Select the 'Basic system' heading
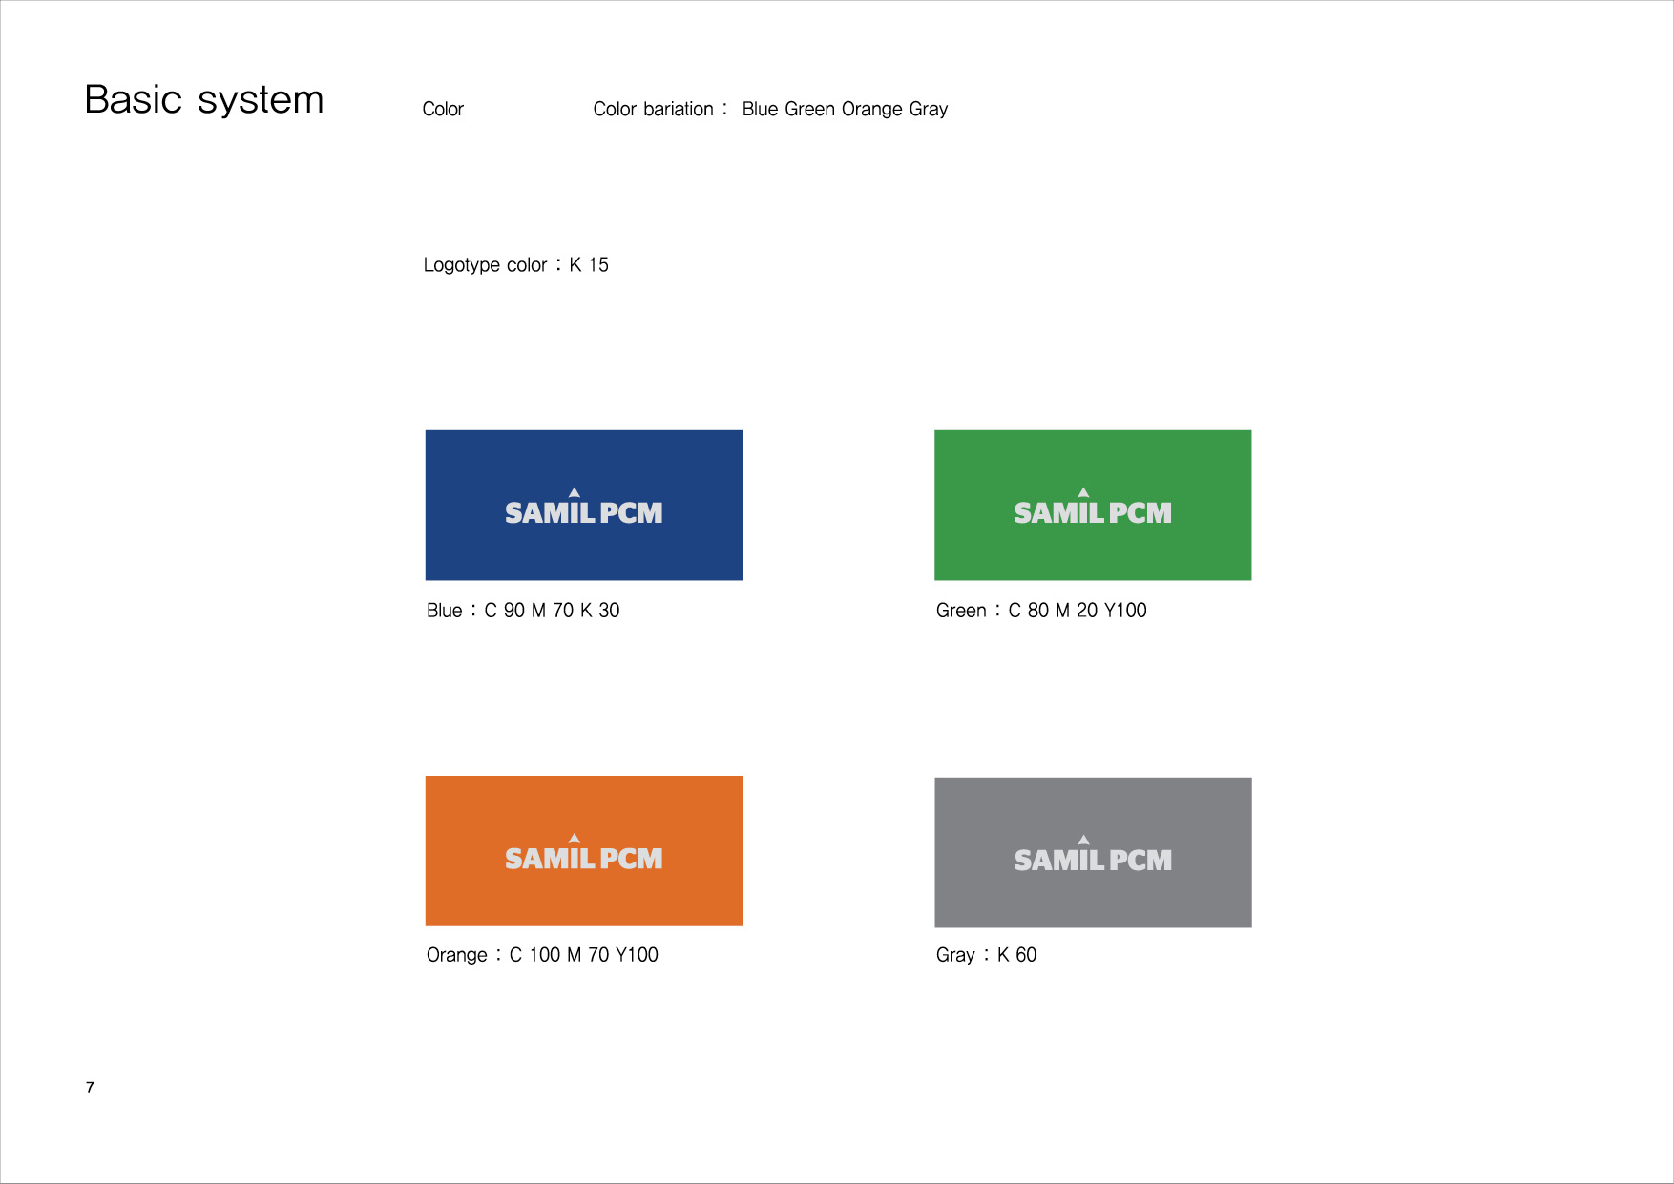Image resolution: width=1674 pixels, height=1184 pixels. [x=204, y=99]
